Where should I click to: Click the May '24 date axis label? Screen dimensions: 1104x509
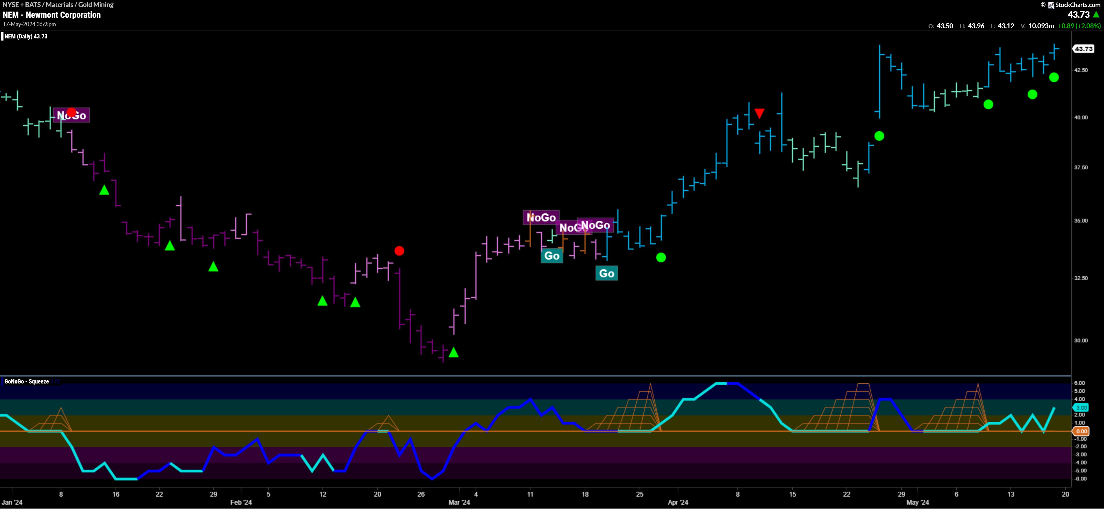coord(917,502)
